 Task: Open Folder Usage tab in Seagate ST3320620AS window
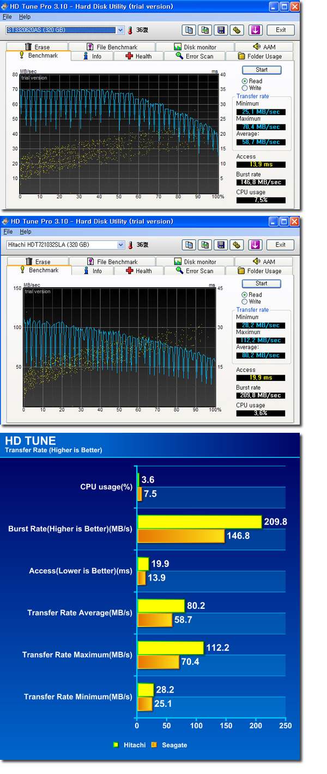tap(261, 56)
